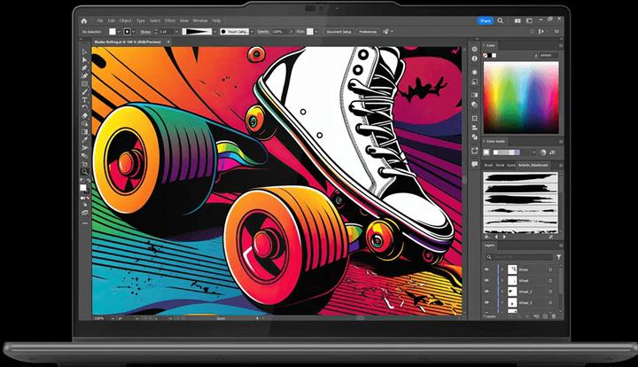638x367 pixels.
Task: Open Edit Toolbar three-dots button
Action: coord(85,223)
